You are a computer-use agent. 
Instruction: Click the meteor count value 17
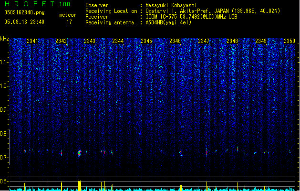pyautogui.click(x=69, y=22)
